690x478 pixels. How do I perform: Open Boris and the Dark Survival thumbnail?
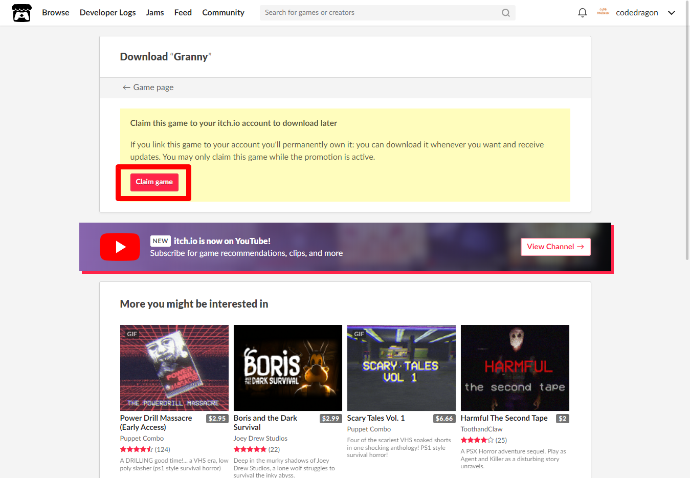[x=288, y=368]
